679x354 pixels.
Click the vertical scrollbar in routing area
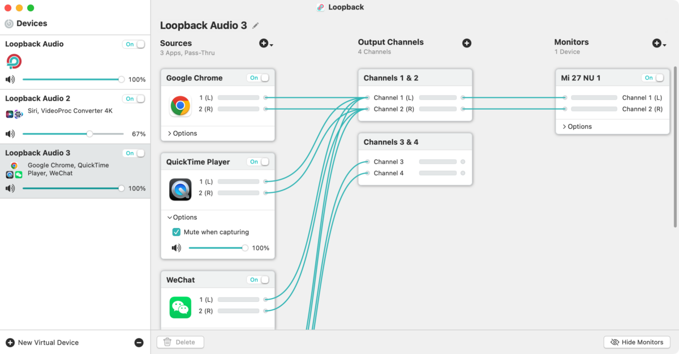[675, 147]
